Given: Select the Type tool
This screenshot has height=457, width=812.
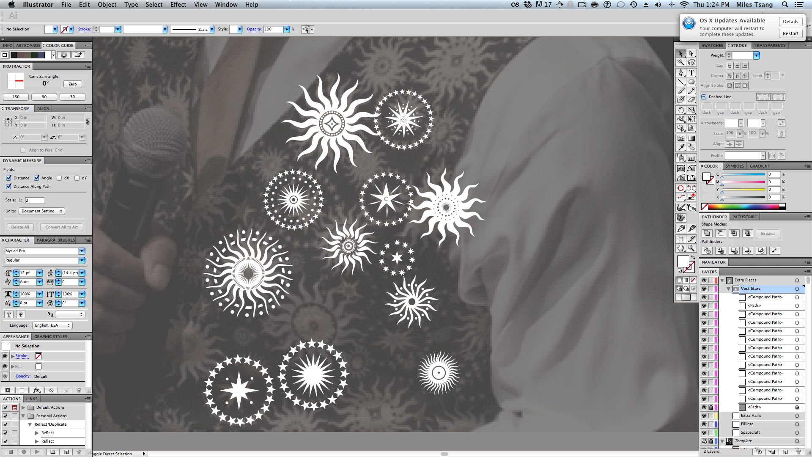Looking at the screenshot, I should point(691,73).
